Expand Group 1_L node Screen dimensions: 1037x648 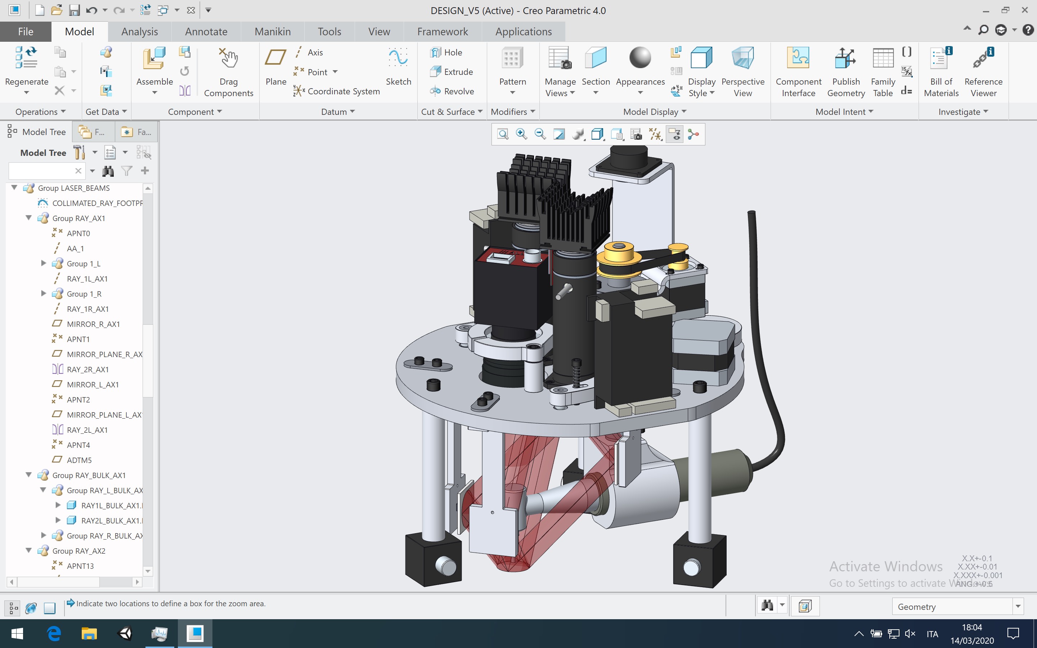pyautogui.click(x=43, y=263)
